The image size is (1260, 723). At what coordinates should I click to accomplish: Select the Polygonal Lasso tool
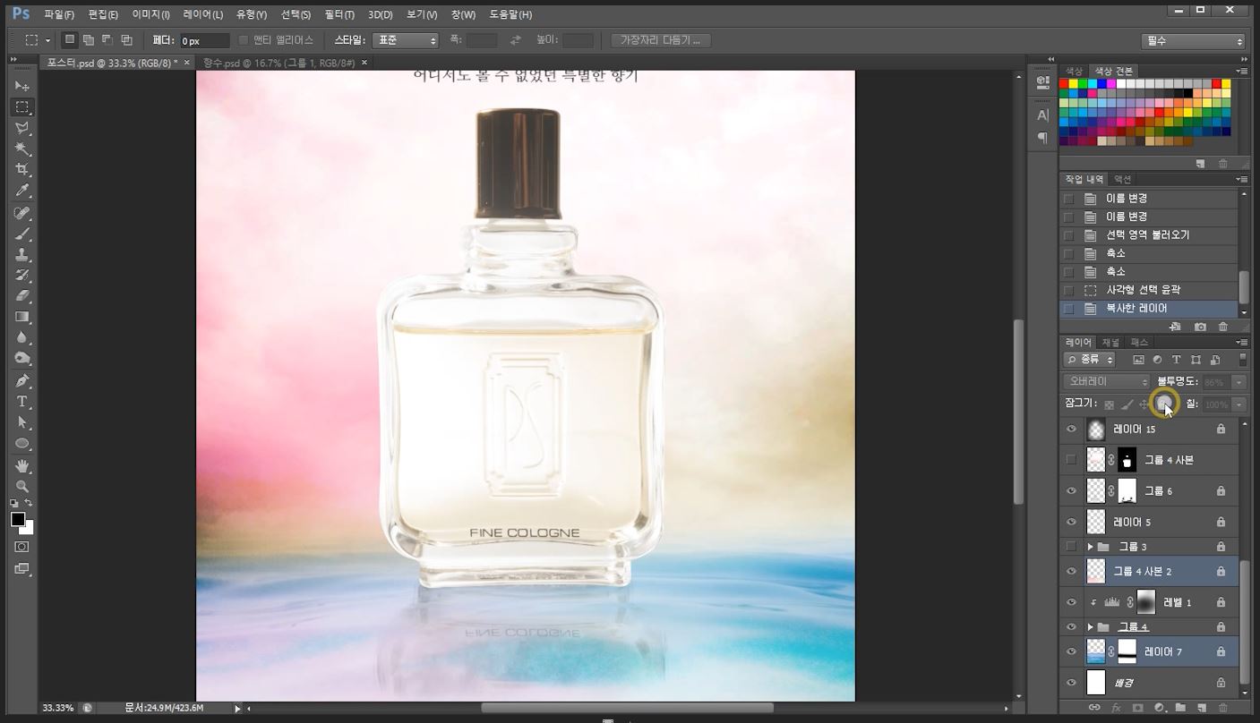[x=22, y=128]
